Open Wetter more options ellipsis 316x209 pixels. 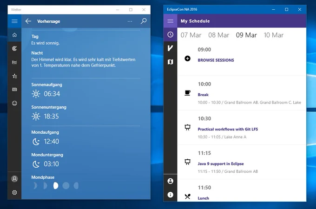(130, 21)
